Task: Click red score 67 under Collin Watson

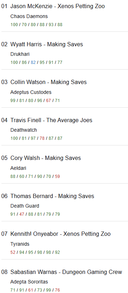Action: [x=49, y=101]
